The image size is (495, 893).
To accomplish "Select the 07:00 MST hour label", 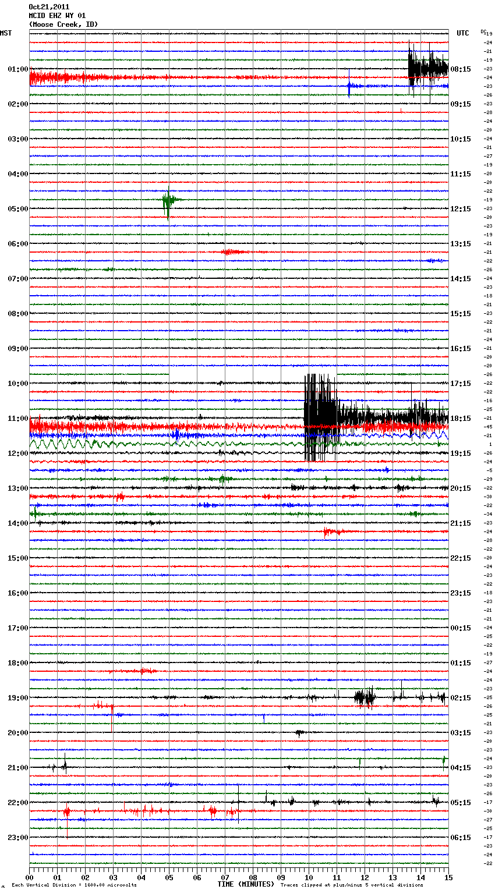I will pos(18,279).
